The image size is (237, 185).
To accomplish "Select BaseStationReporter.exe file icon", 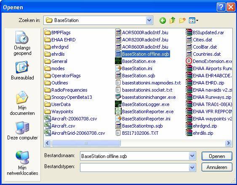I will tap(118, 112).
